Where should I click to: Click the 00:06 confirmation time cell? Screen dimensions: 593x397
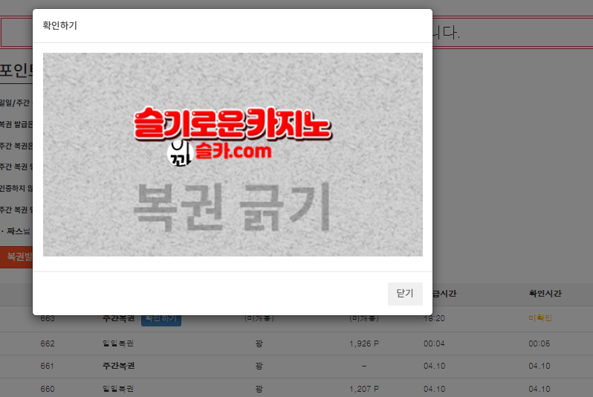coord(539,344)
